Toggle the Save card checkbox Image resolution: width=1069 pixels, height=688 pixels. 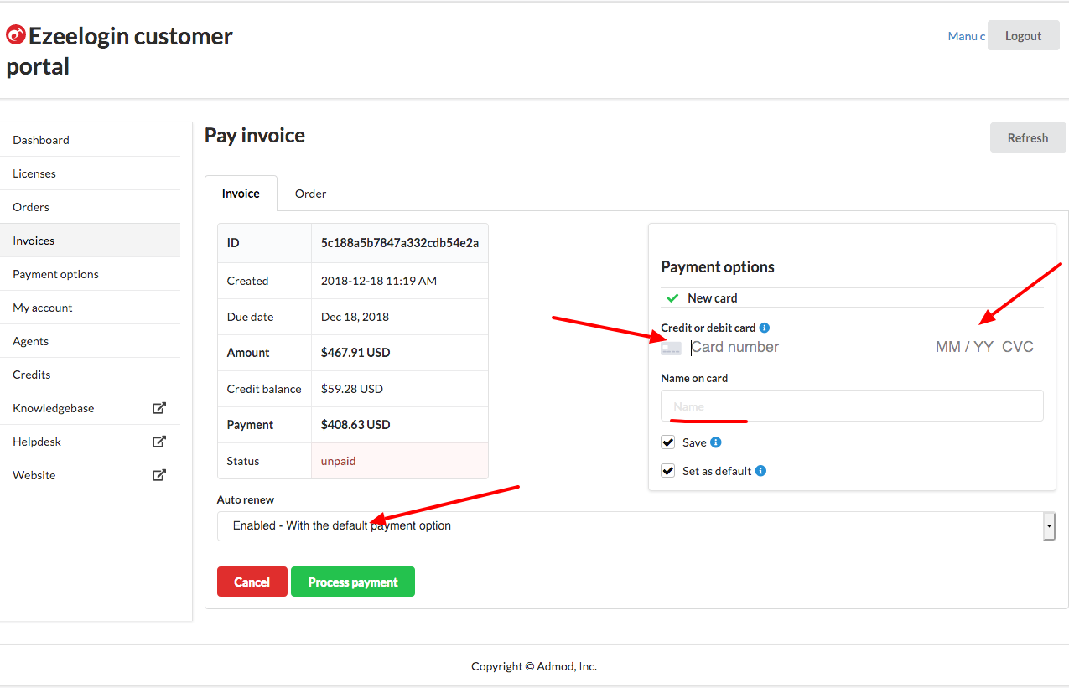pyautogui.click(x=668, y=442)
